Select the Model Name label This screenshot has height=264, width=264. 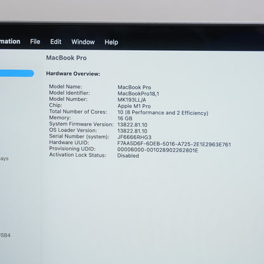click(65, 86)
